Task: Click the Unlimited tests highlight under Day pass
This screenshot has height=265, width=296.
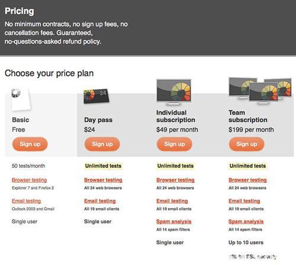Action: (x=103, y=166)
